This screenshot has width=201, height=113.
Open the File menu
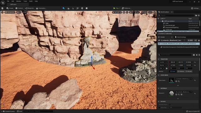8,1
